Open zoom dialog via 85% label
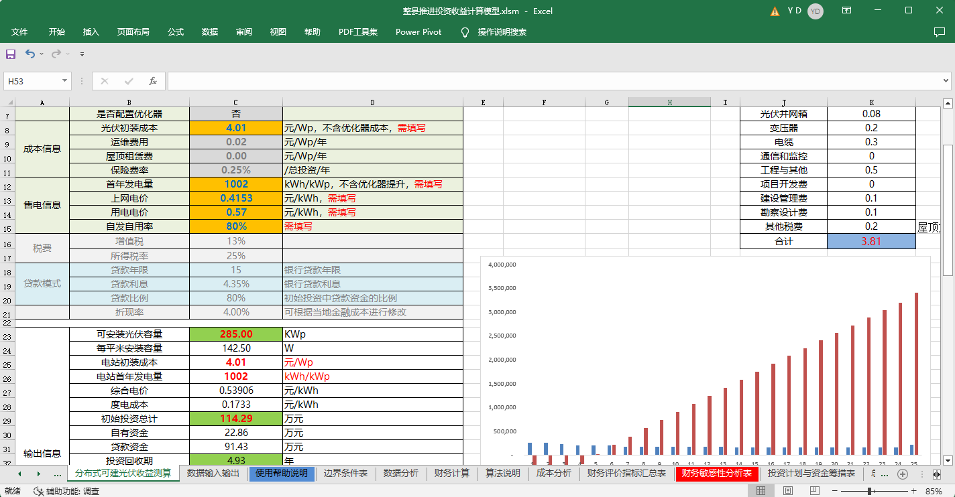Viewport: 955px width, 497px height. click(933, 491)
